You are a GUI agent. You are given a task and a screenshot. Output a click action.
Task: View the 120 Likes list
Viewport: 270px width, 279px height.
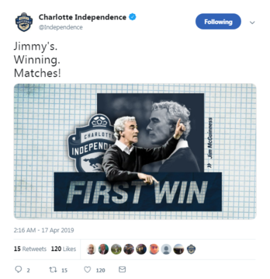pyautogui.click(x=64, y=249)
